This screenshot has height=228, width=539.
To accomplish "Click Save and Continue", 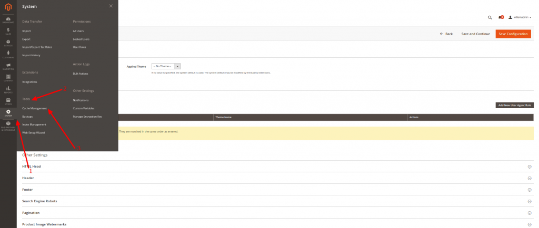I will (x=475, y=34).
